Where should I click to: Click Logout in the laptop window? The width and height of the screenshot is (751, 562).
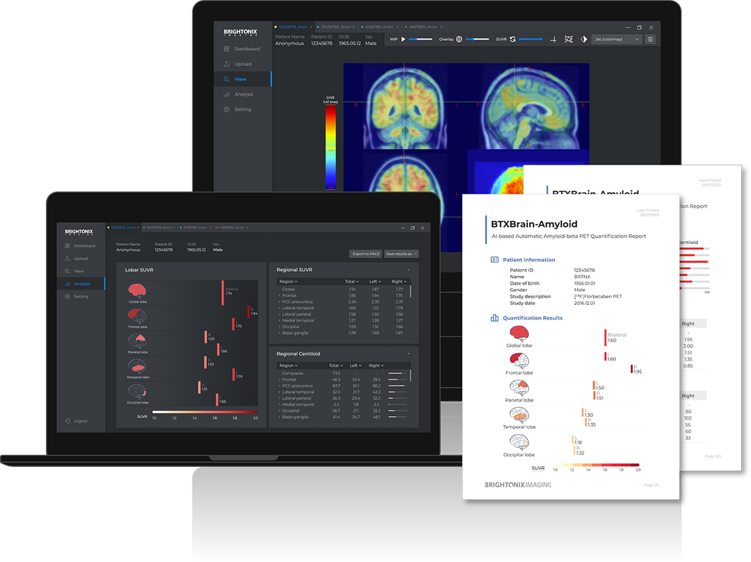point(76,421)
